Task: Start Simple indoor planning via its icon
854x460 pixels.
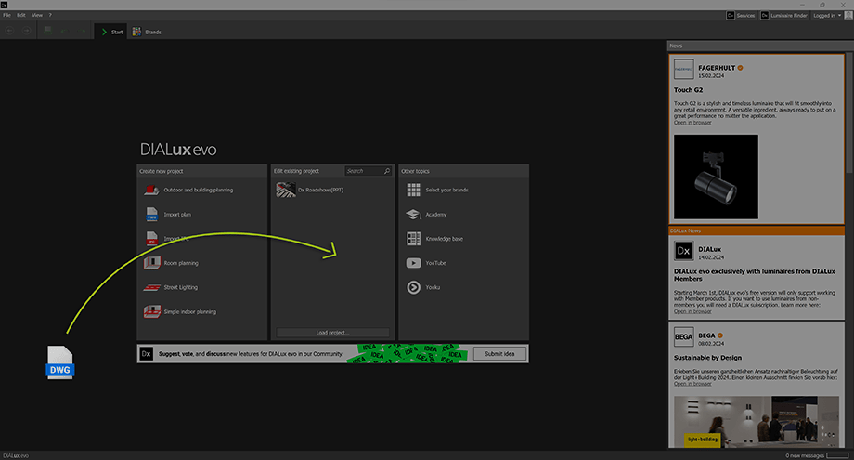Action: [151, 311]
